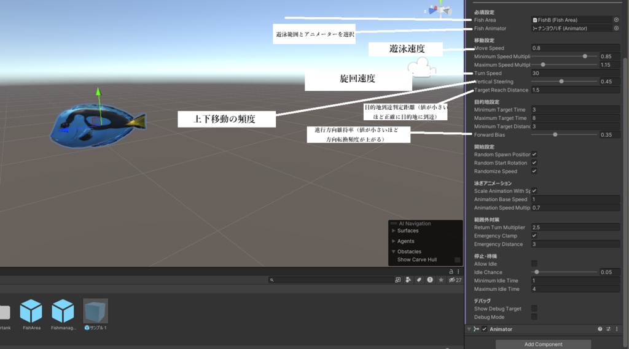
Task: Collapse the Animator component foldout arrow
Action: pos(469,329)
